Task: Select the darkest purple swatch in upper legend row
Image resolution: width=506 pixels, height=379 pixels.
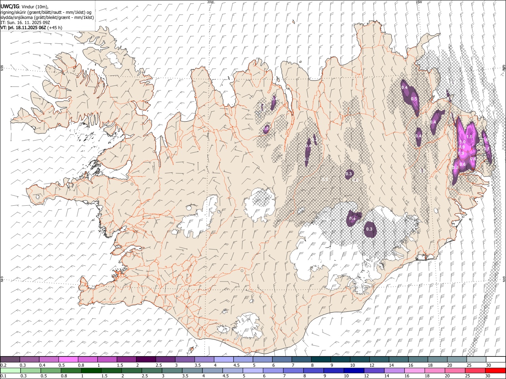Action: coord(146,359)
